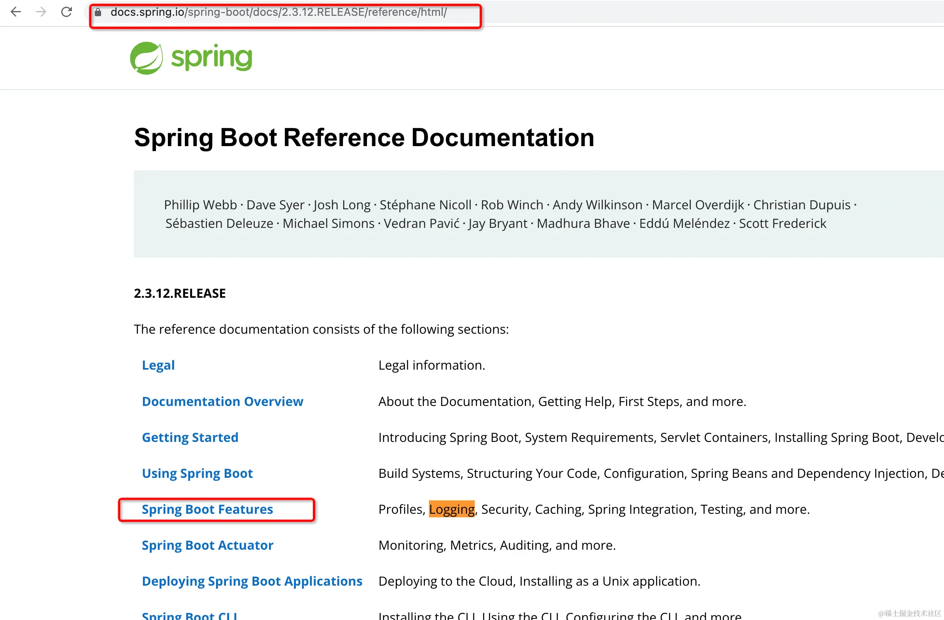Viewport: 944px width, 620px height.
Task: Go to the Getting Started section
Action: click(190, 437)
